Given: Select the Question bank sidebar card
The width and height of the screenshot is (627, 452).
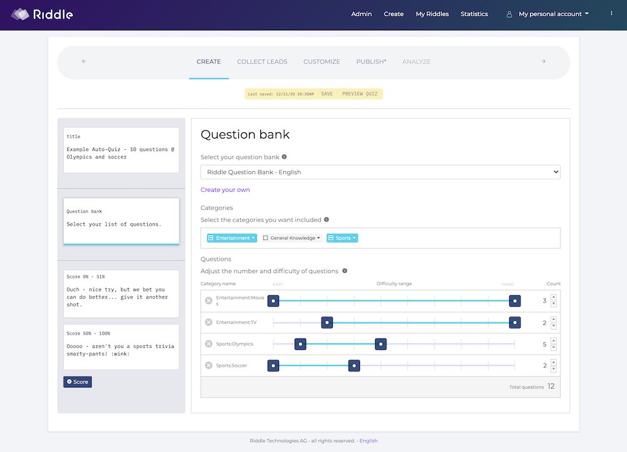Looking at the screenshot, I should pos(121,221).
